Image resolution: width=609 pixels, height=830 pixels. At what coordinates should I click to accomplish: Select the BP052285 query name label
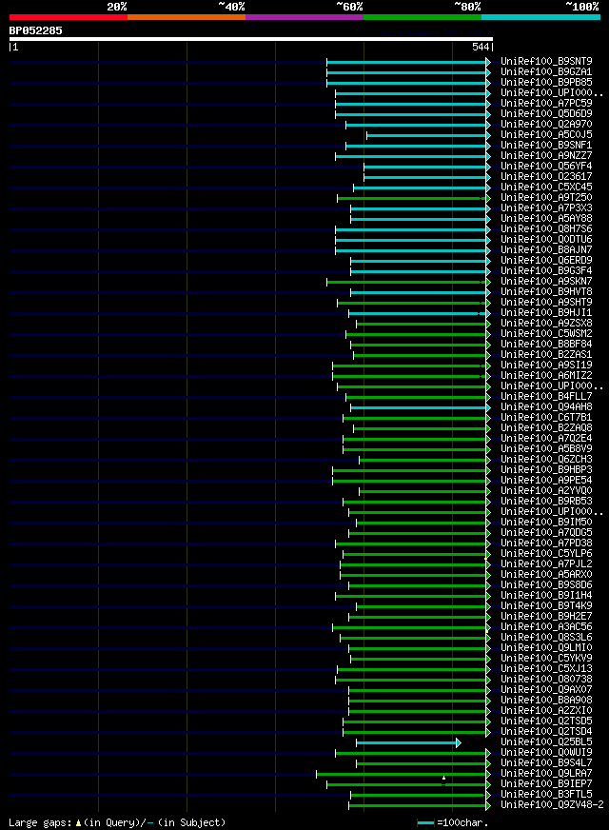click(35, 30)
